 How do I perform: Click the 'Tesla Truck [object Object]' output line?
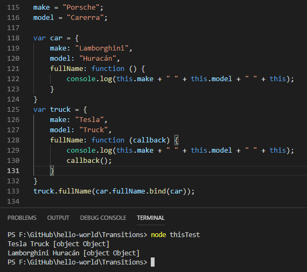(x=58, y=244)
